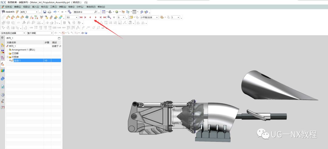Click the Insert Motion icon

[x=3, y=17]
